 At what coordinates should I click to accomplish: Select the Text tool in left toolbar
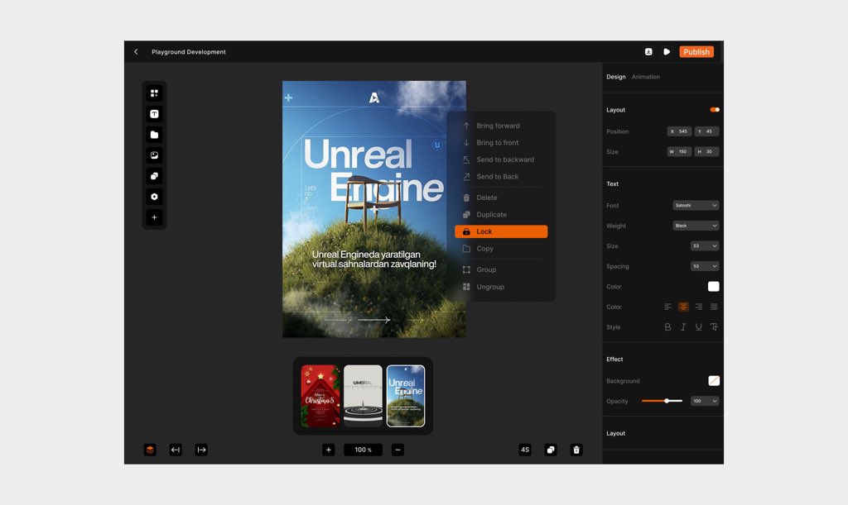click(x=154, y=114)
